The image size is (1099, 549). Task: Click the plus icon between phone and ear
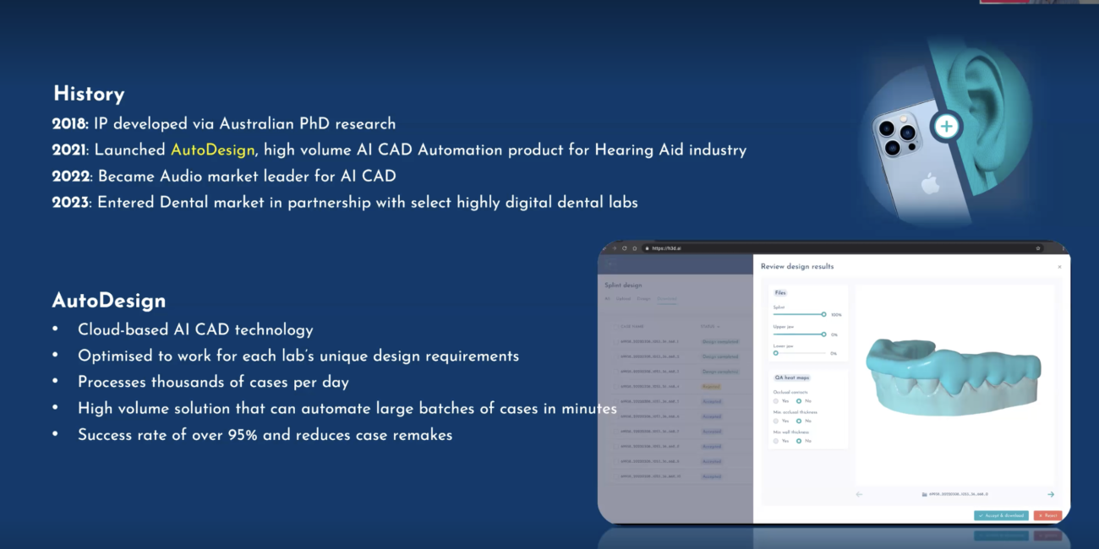point(946,127)
